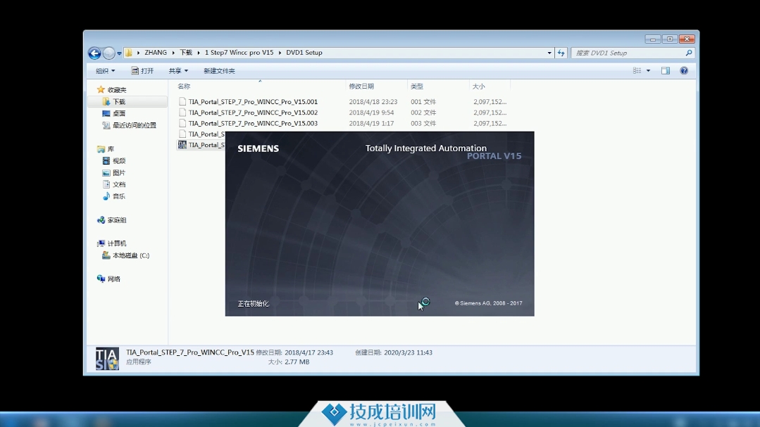Open 文档 library in the sidebar

(x=119, y=184)
